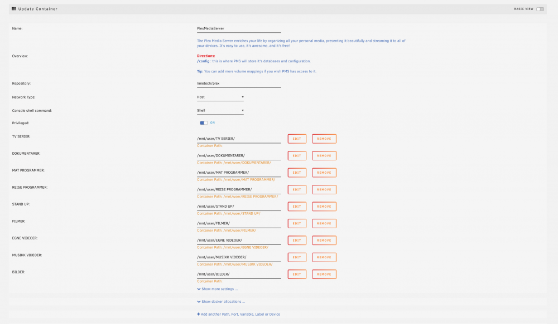Image resolution: width=558 pixels, height=324 pixels.
Task: Click the /mnt/user/REISE PROGRAMMER/ path field
Action: (239, 189)
